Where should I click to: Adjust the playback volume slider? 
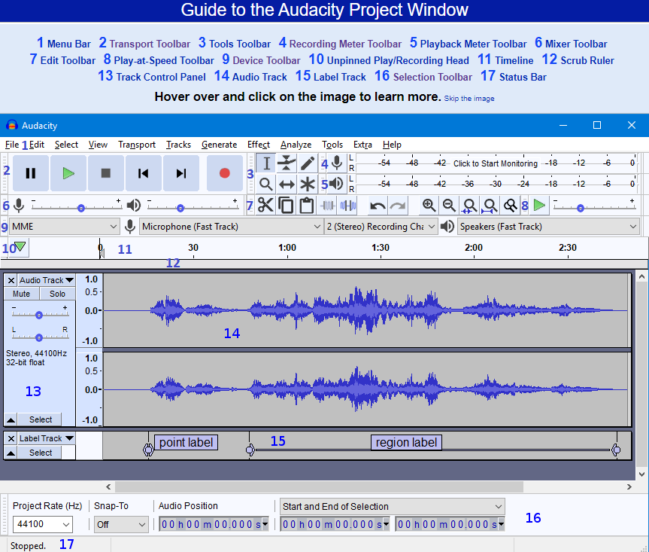pos(180,205)
